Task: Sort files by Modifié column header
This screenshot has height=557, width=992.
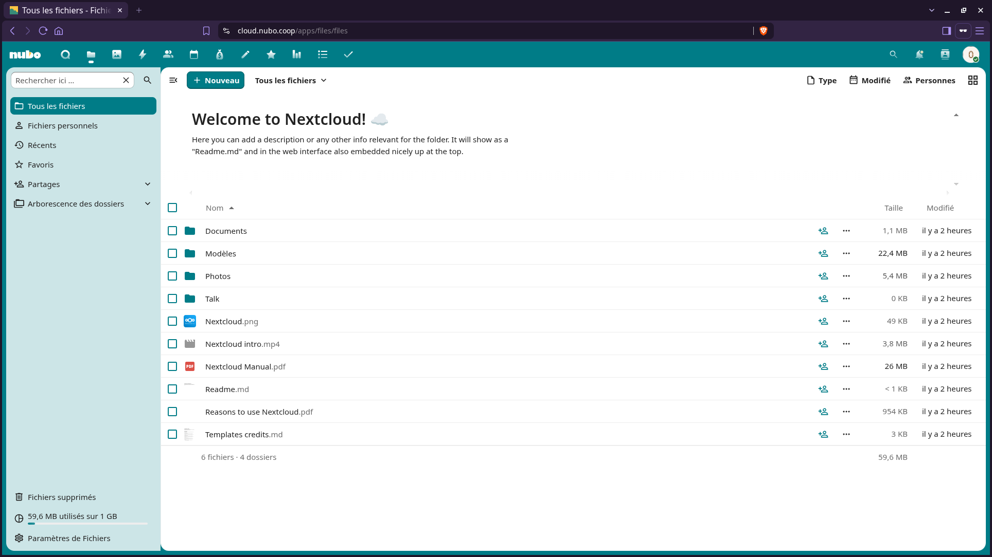Action: pos(940,208)
